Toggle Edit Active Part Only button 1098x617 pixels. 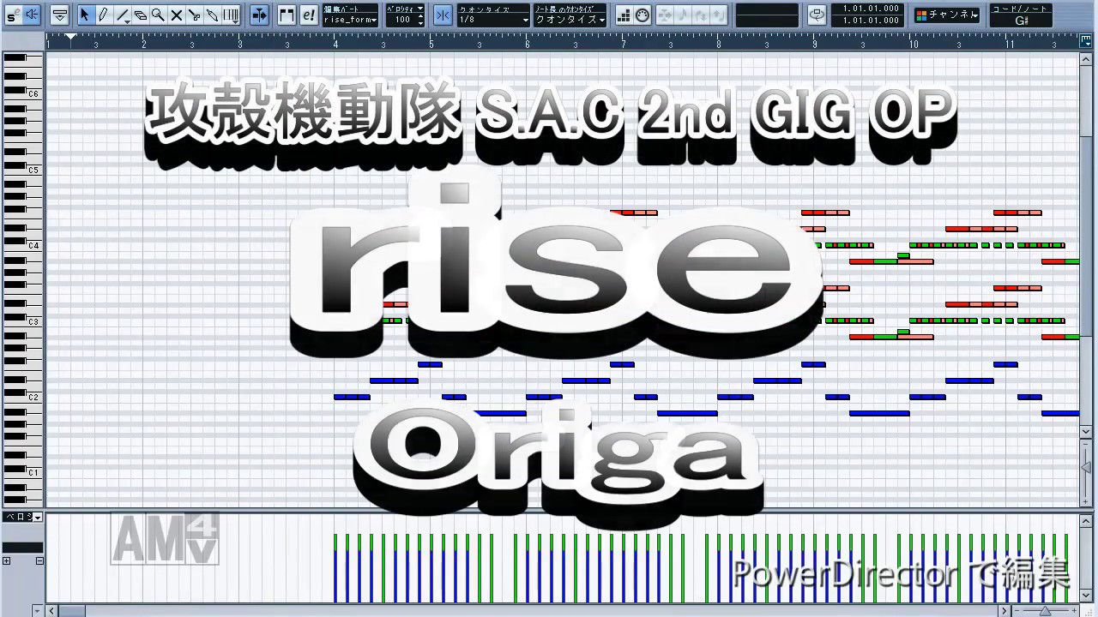pos(308,15)
